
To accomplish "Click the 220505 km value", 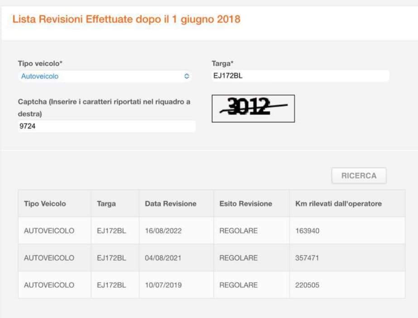I will coord(307,285).
